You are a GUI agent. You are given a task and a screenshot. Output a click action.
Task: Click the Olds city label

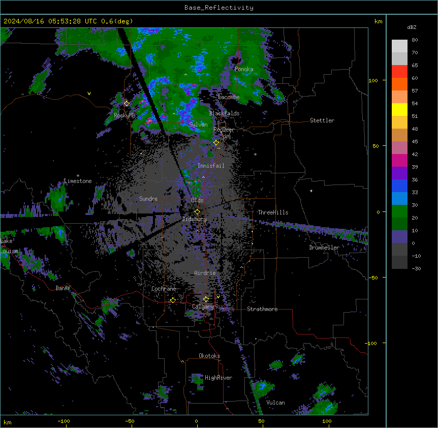click(x=197, y=200)
